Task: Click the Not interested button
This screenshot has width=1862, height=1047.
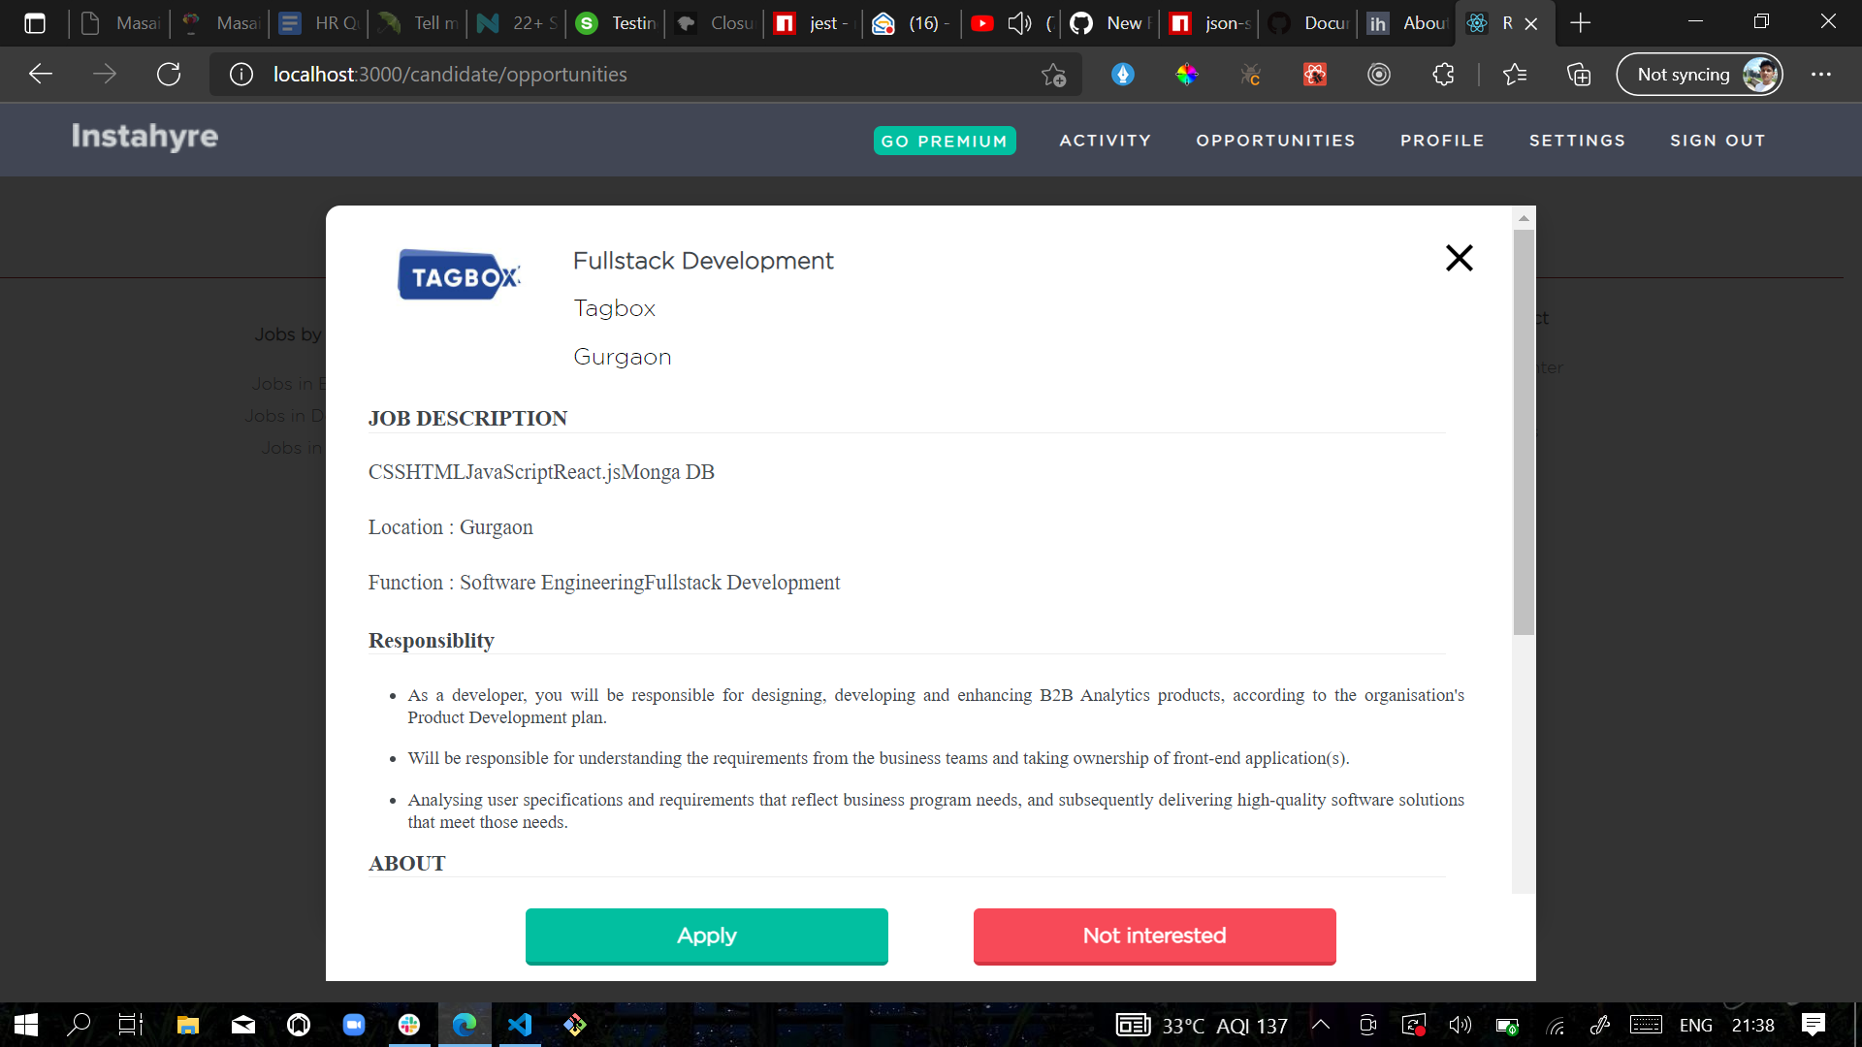Action: (x=1153, y=936)
